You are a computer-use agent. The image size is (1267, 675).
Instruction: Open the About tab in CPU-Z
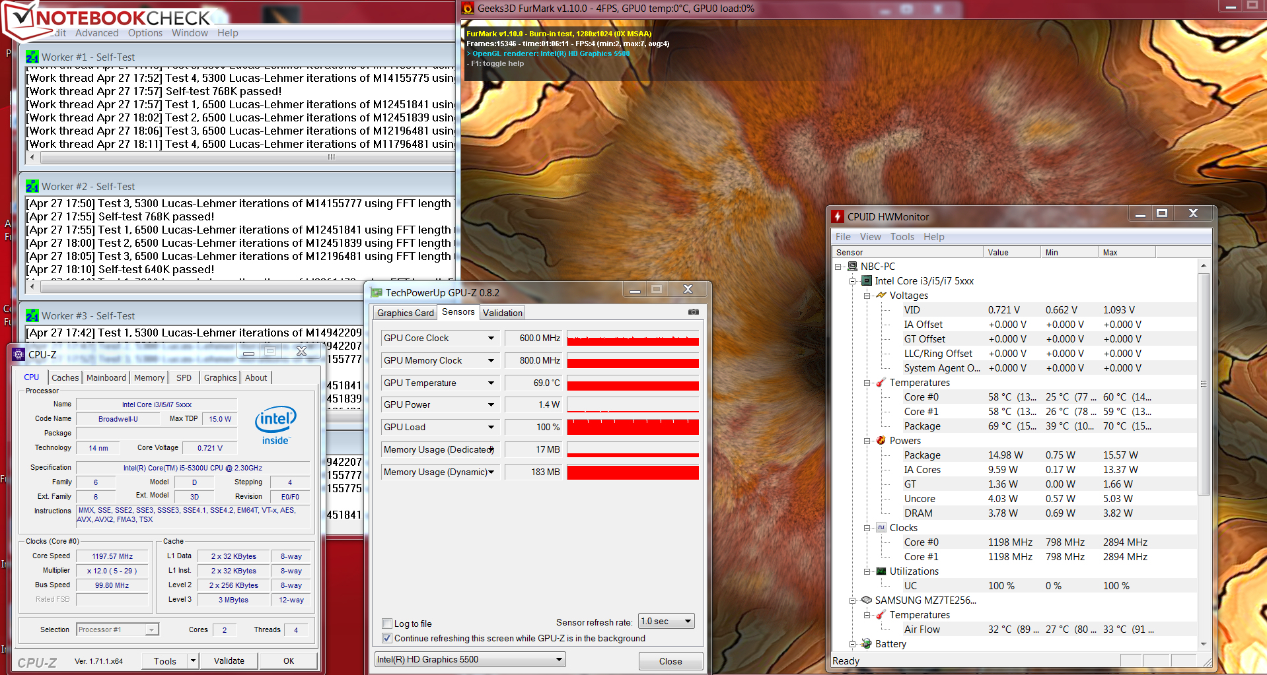pyautogui.click(x=256, y=377)
